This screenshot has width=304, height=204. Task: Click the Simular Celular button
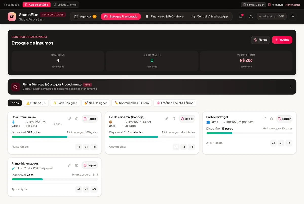(254, 5)
